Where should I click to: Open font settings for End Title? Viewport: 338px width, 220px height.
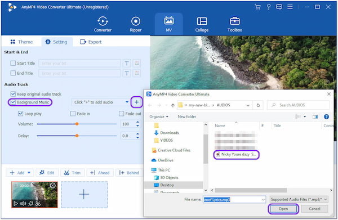coord(127,73)
